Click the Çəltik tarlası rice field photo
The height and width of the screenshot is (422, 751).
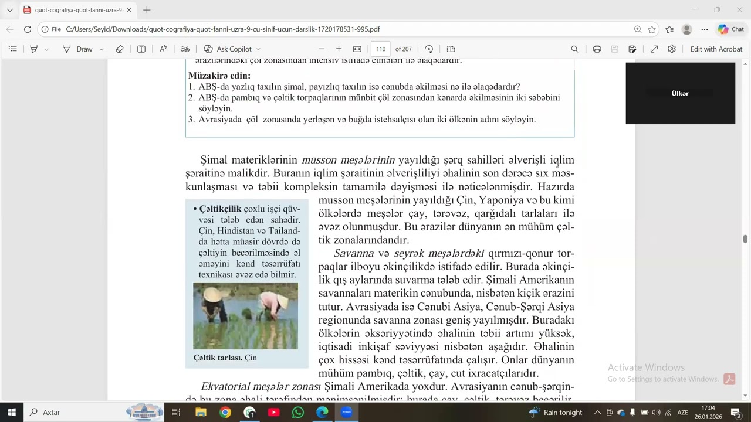click(245, 316)
